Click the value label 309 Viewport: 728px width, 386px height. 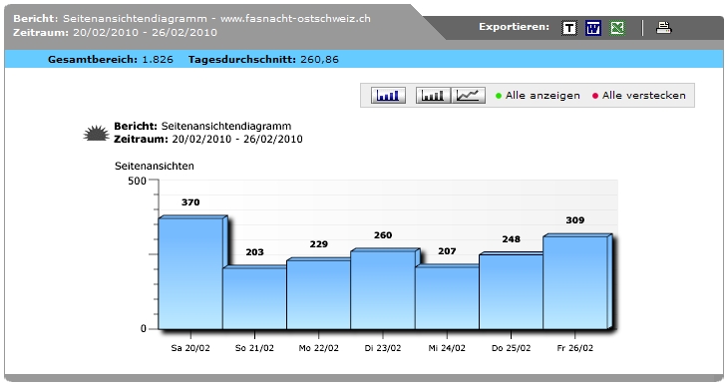coord(574,220)
